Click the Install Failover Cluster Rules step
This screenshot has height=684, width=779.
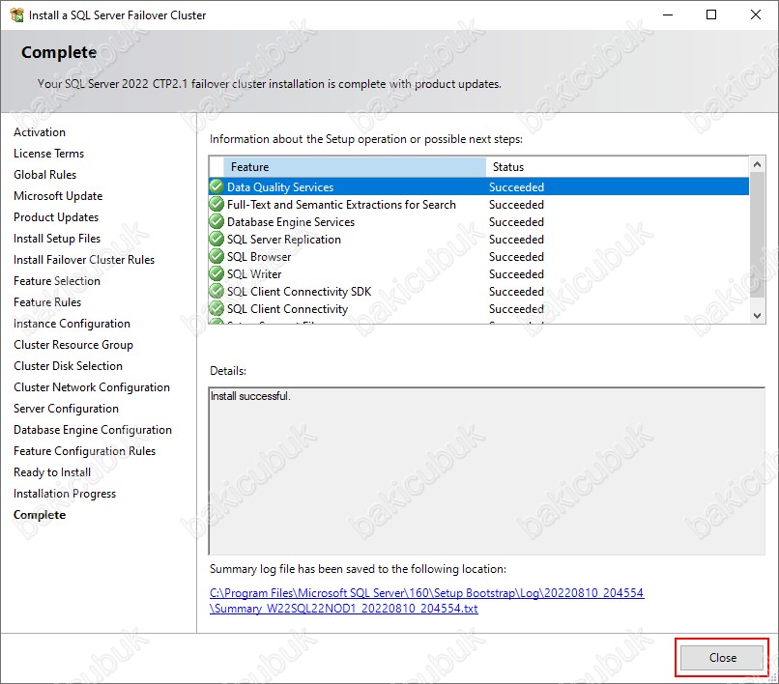(84, 260)
